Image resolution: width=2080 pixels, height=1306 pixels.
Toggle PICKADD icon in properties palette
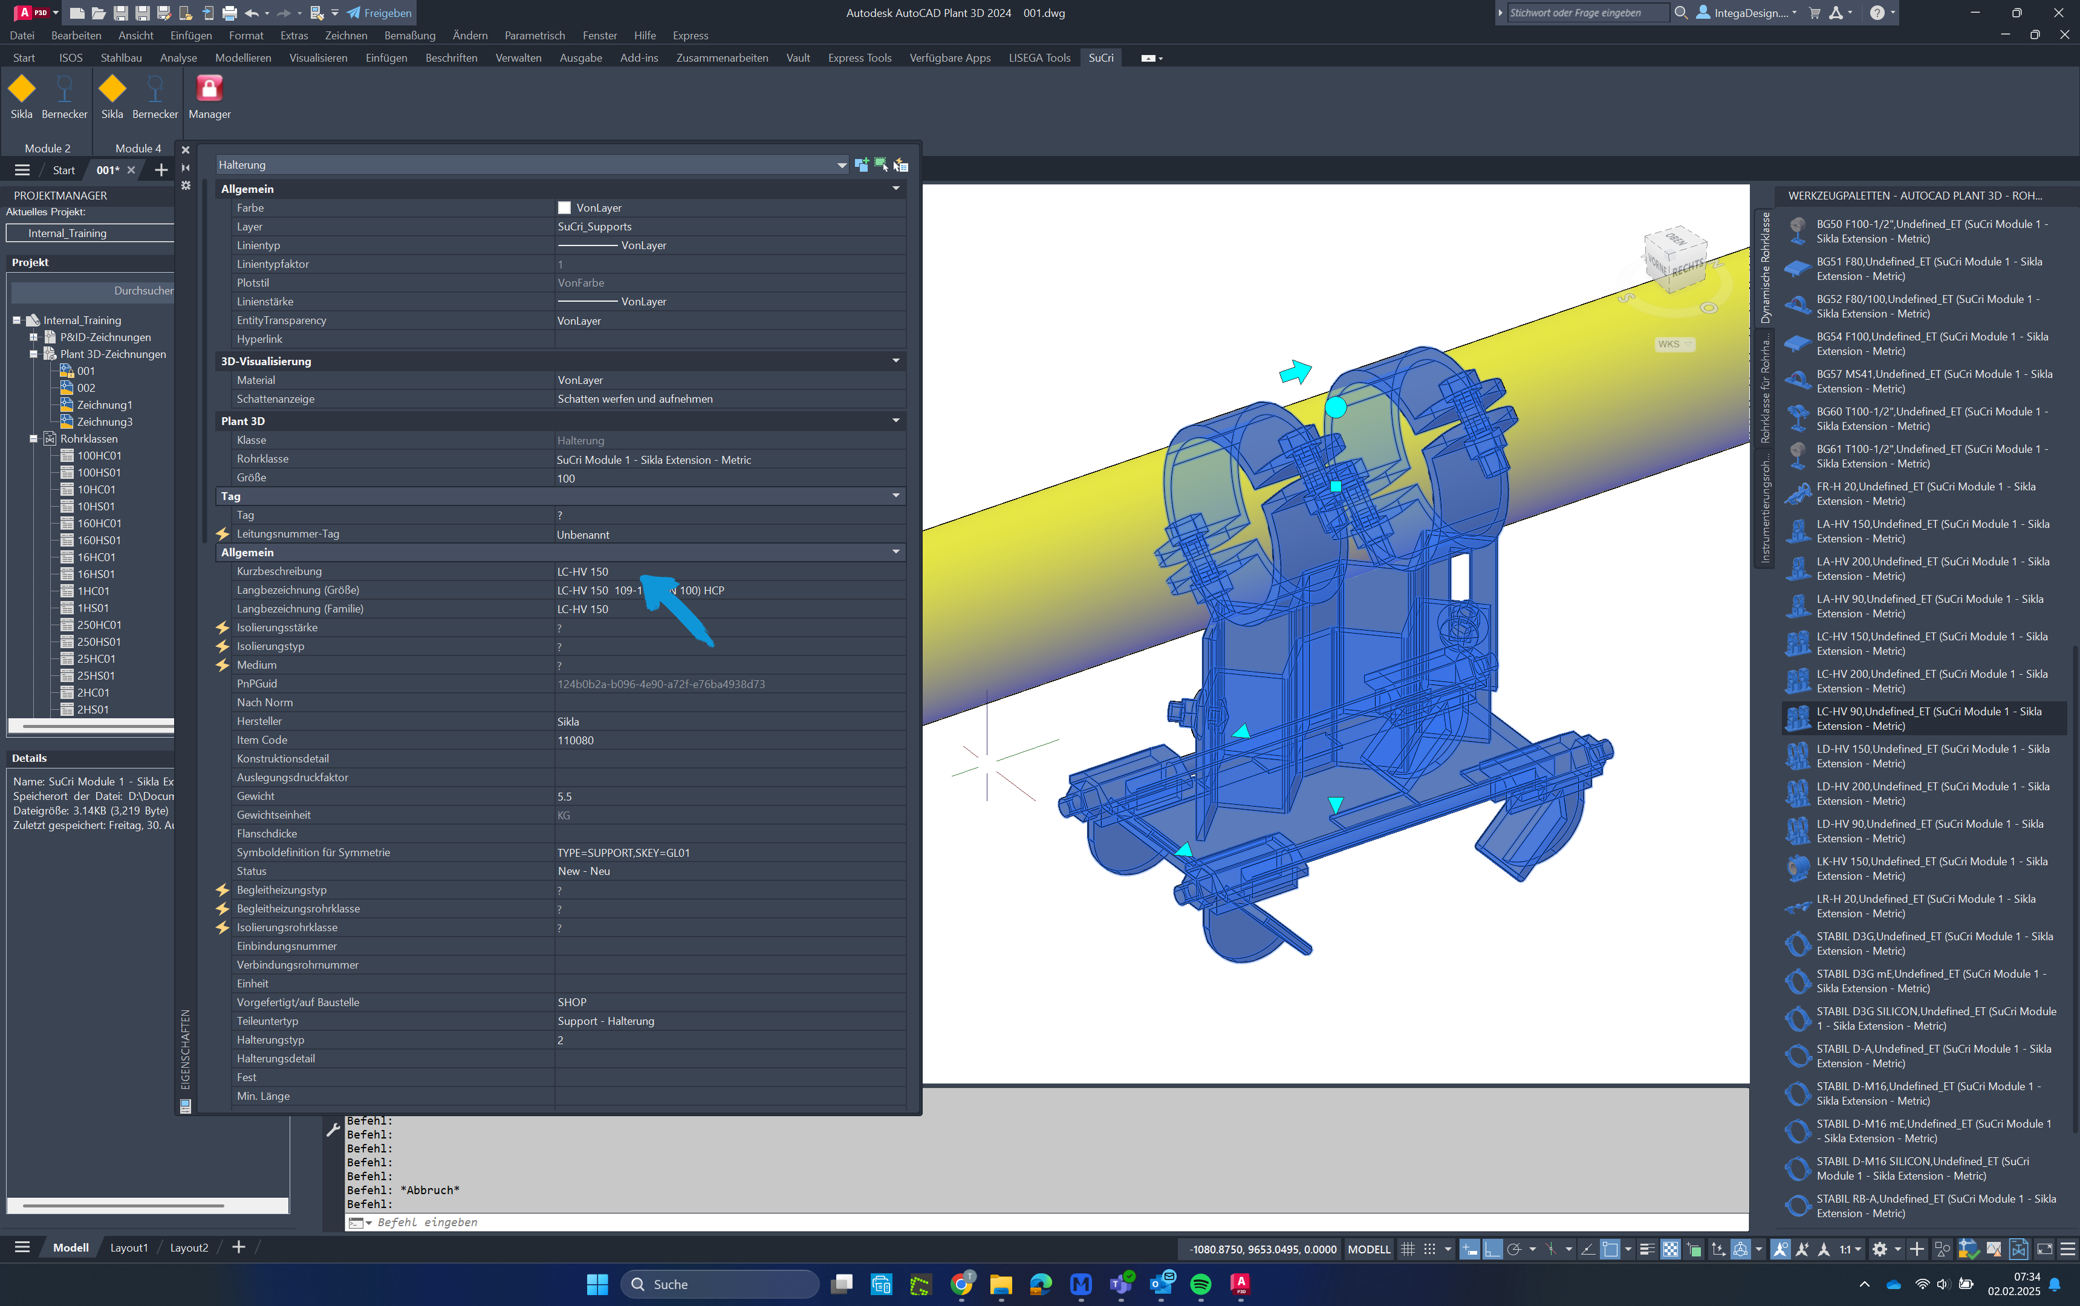pyautogui.click(x=861, y=164)
